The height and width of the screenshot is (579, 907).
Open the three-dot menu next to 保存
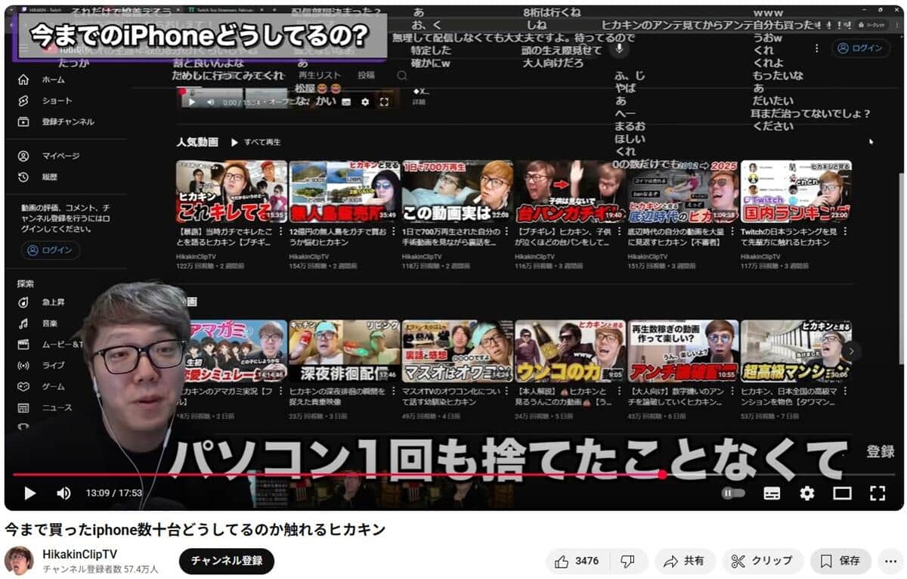click(x=892, y=561)
